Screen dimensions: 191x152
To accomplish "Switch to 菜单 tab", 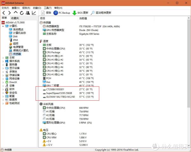I will (4, 18).
